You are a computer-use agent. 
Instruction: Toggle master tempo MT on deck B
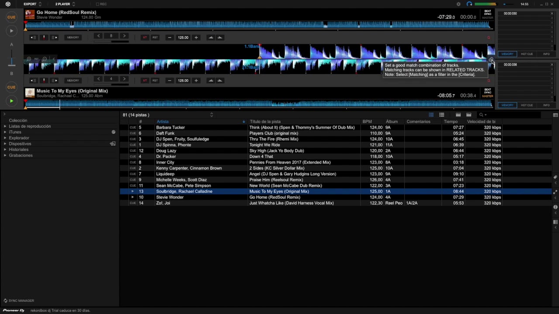click(x=145, y=81)
